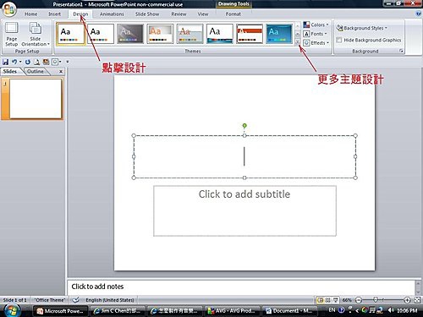Click the slide show icon in Quick Access toolbar
This screenshot has width=423, height=317.
pos(46,62)
